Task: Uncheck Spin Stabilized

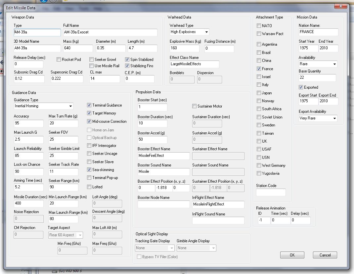Action: 127,60
